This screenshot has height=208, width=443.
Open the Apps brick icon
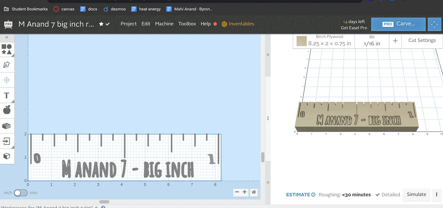pos(7,126)
